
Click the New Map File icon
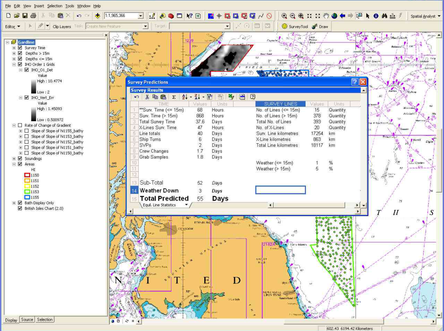tap(9, 16)
